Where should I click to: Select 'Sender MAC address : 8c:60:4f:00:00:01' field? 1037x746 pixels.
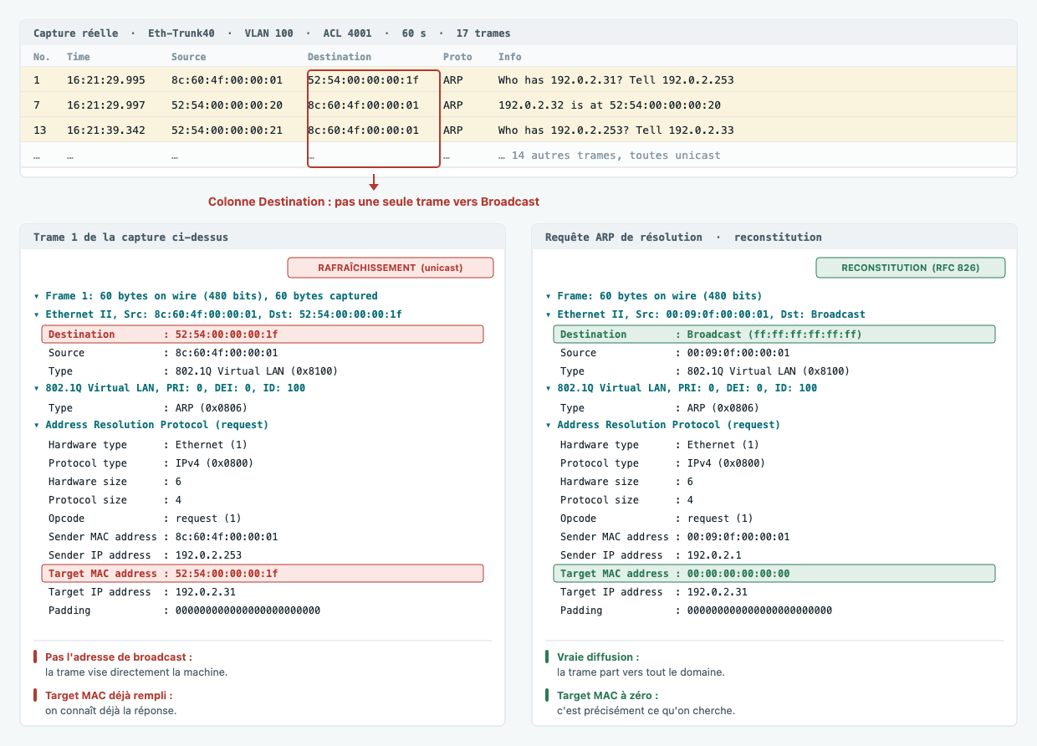tap(163, 537)
